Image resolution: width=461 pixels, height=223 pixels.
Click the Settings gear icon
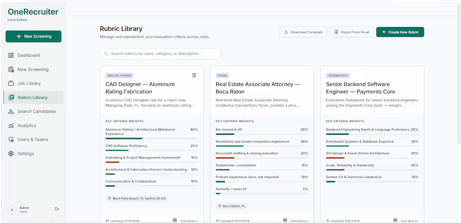tap(11, 154)
